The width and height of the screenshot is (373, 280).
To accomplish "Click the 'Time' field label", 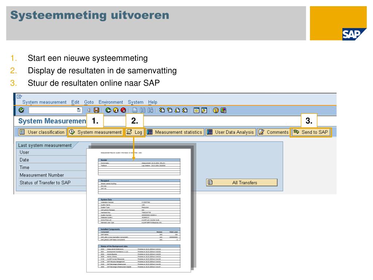I will coord(24,167).
